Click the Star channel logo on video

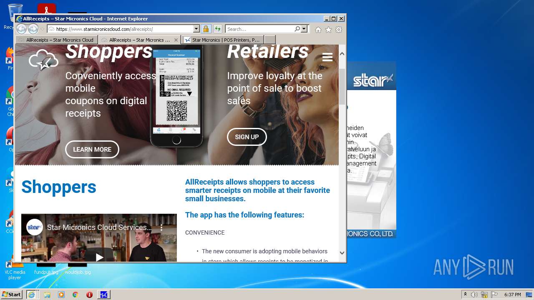click(x=34, y=227)
